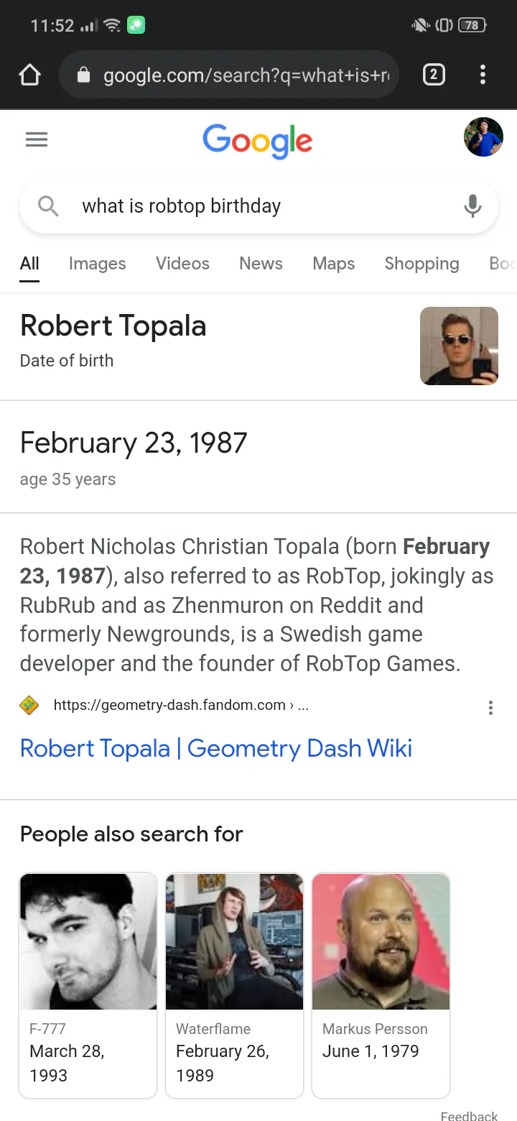
Task: Switch to the Images tab
Action: click(97, 264)
